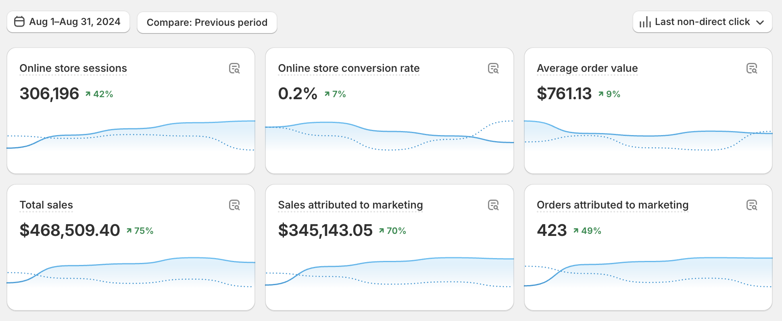
Task: Open the Aug 1–Aug 31, 2024 date picker
Action: click(68, 22)
